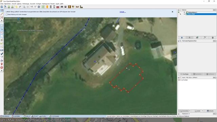Collapse the Ebenen panel
The height and width of the screenshot is (122, 217).
179,10
